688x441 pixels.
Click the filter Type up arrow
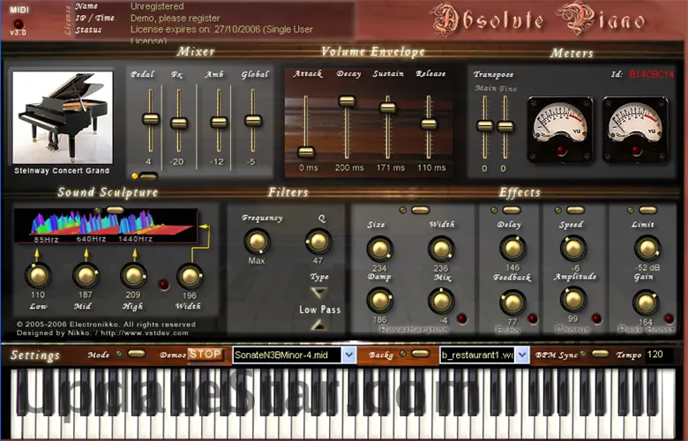point(318,325)
